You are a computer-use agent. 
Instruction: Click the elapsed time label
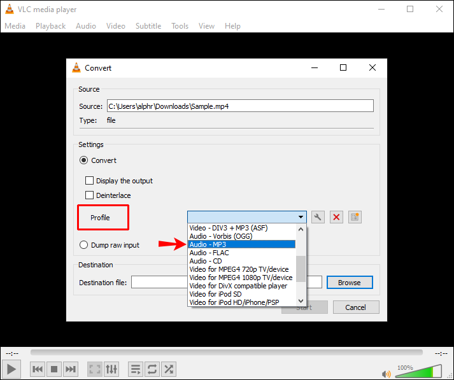12,353
